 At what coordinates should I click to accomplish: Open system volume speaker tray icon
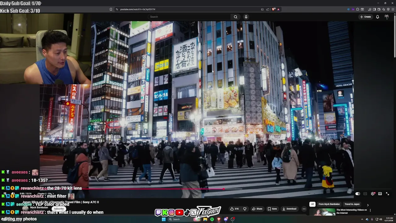(x=380, y=219)
